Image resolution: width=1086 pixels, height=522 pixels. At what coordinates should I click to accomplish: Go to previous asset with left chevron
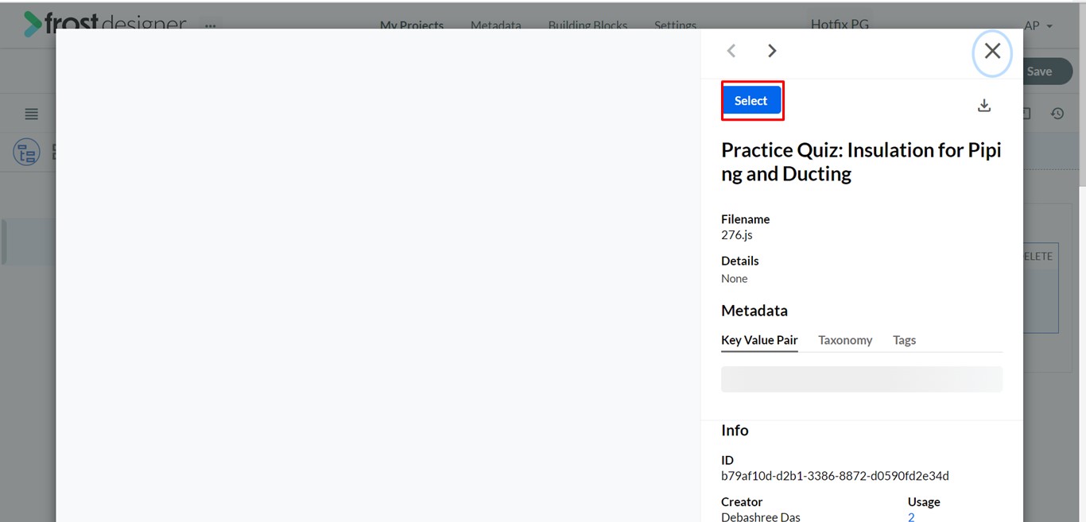[731, 51]
